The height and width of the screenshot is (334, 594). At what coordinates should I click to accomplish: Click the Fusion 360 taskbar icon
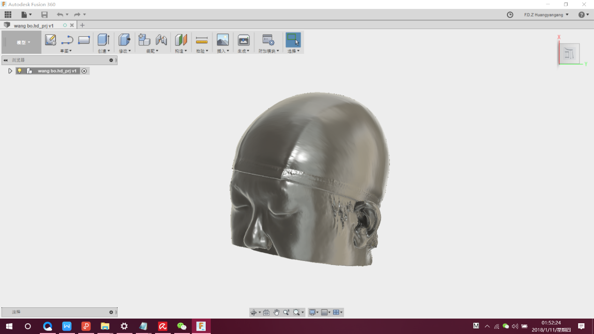tap(201, 326)
